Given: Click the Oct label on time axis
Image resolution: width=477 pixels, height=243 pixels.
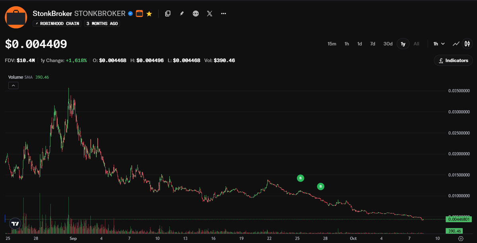Looking at the screenshot, I should (353, 239).
